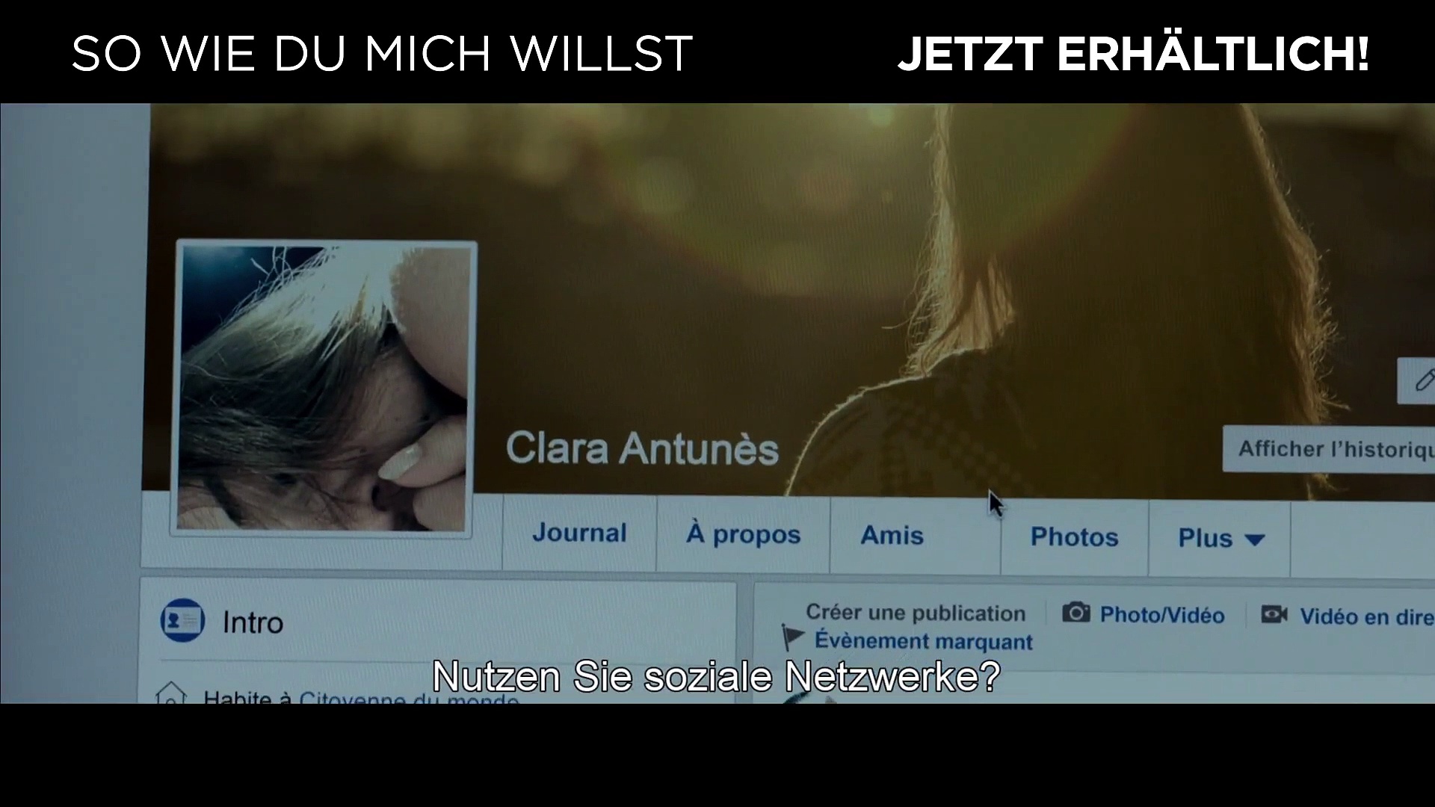Viewport: 1435px width, 807px height.
Task: Open the Journal tab
Action: 579,533
